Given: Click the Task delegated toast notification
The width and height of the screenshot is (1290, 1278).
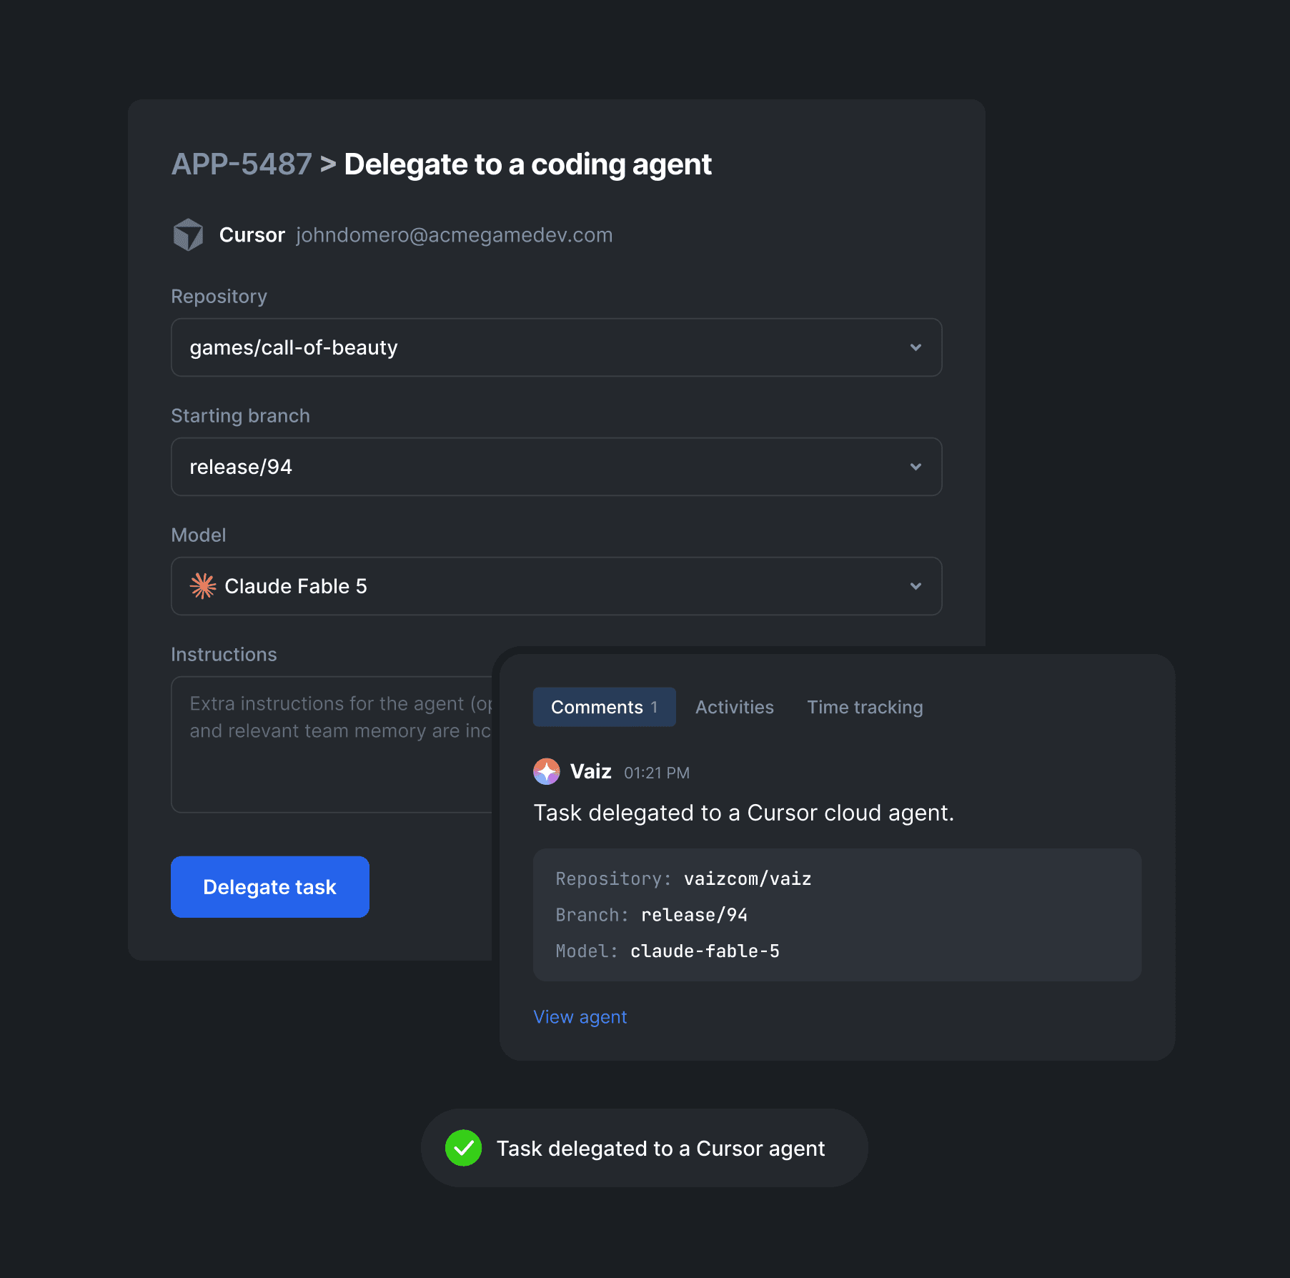Looking at the screenshot, I should pos(645,1148).
